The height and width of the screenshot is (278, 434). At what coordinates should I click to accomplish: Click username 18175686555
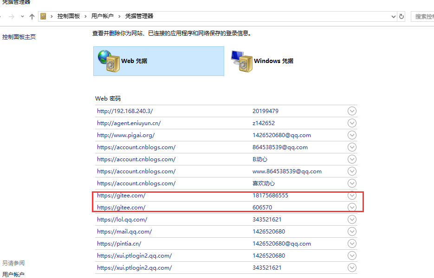(x=270, y=196)
